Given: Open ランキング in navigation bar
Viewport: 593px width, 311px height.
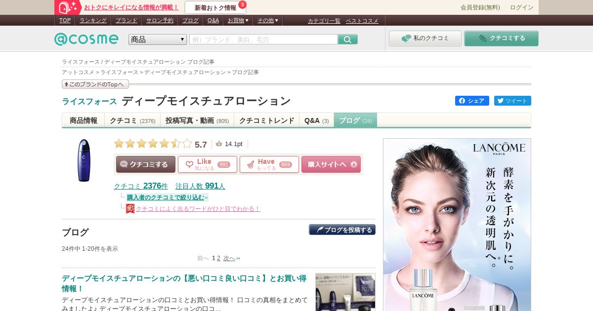Looking at the screenshot, I should click(x=93, y=20).
